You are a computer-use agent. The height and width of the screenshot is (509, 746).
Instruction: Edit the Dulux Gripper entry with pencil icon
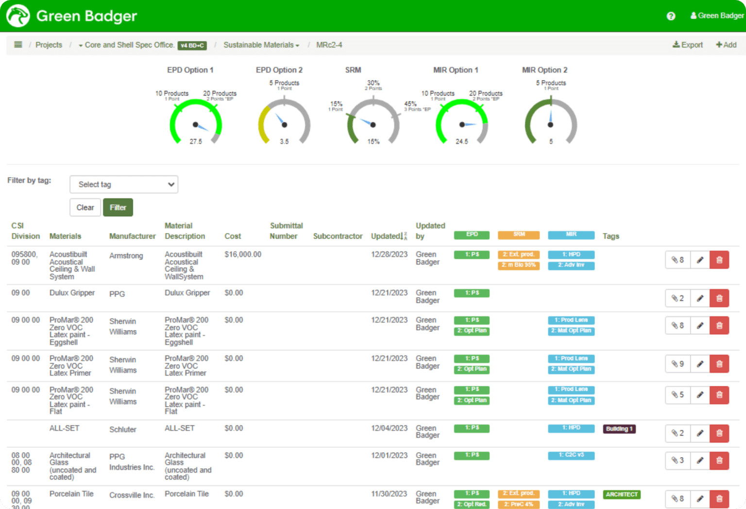pyautogui.click(x=699, y=298)
